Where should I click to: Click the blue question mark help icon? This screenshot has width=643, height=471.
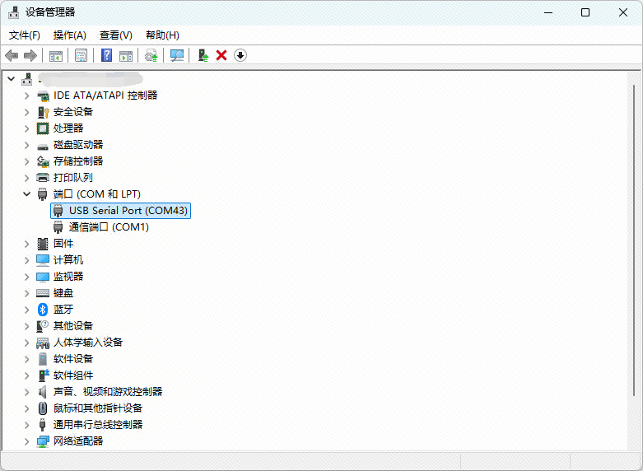point(106,55)
